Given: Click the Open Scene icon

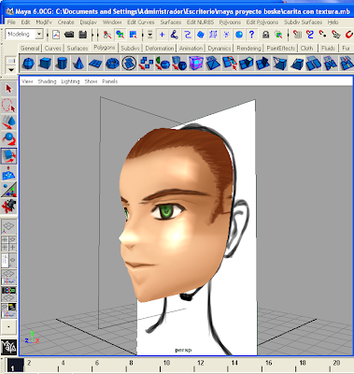Looking at the screenshot, I should (x=69, y=35).
